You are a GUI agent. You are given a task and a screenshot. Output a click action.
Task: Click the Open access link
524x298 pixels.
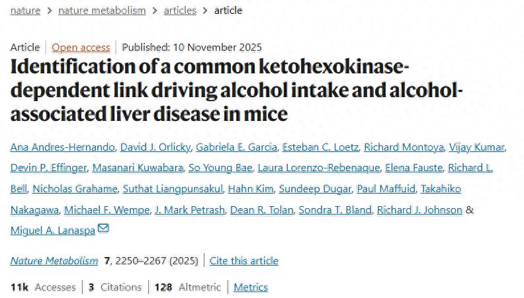(x=81, y=47)
